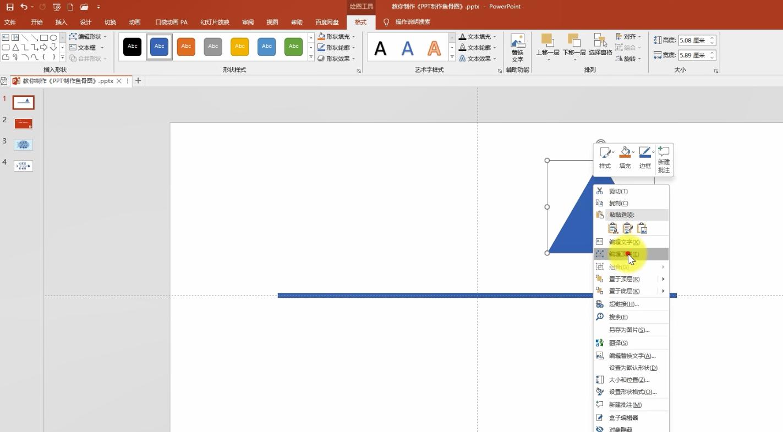Image resolution: width=783 pixels, height=432 pixels.
Task: Expand the shape styles gallery More button
Action: (x=311, y=57)
